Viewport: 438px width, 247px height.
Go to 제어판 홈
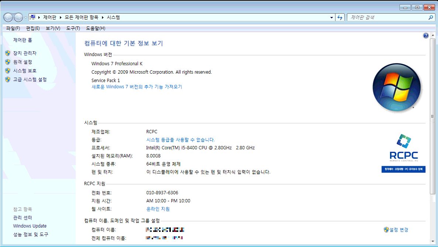point(23,40)
